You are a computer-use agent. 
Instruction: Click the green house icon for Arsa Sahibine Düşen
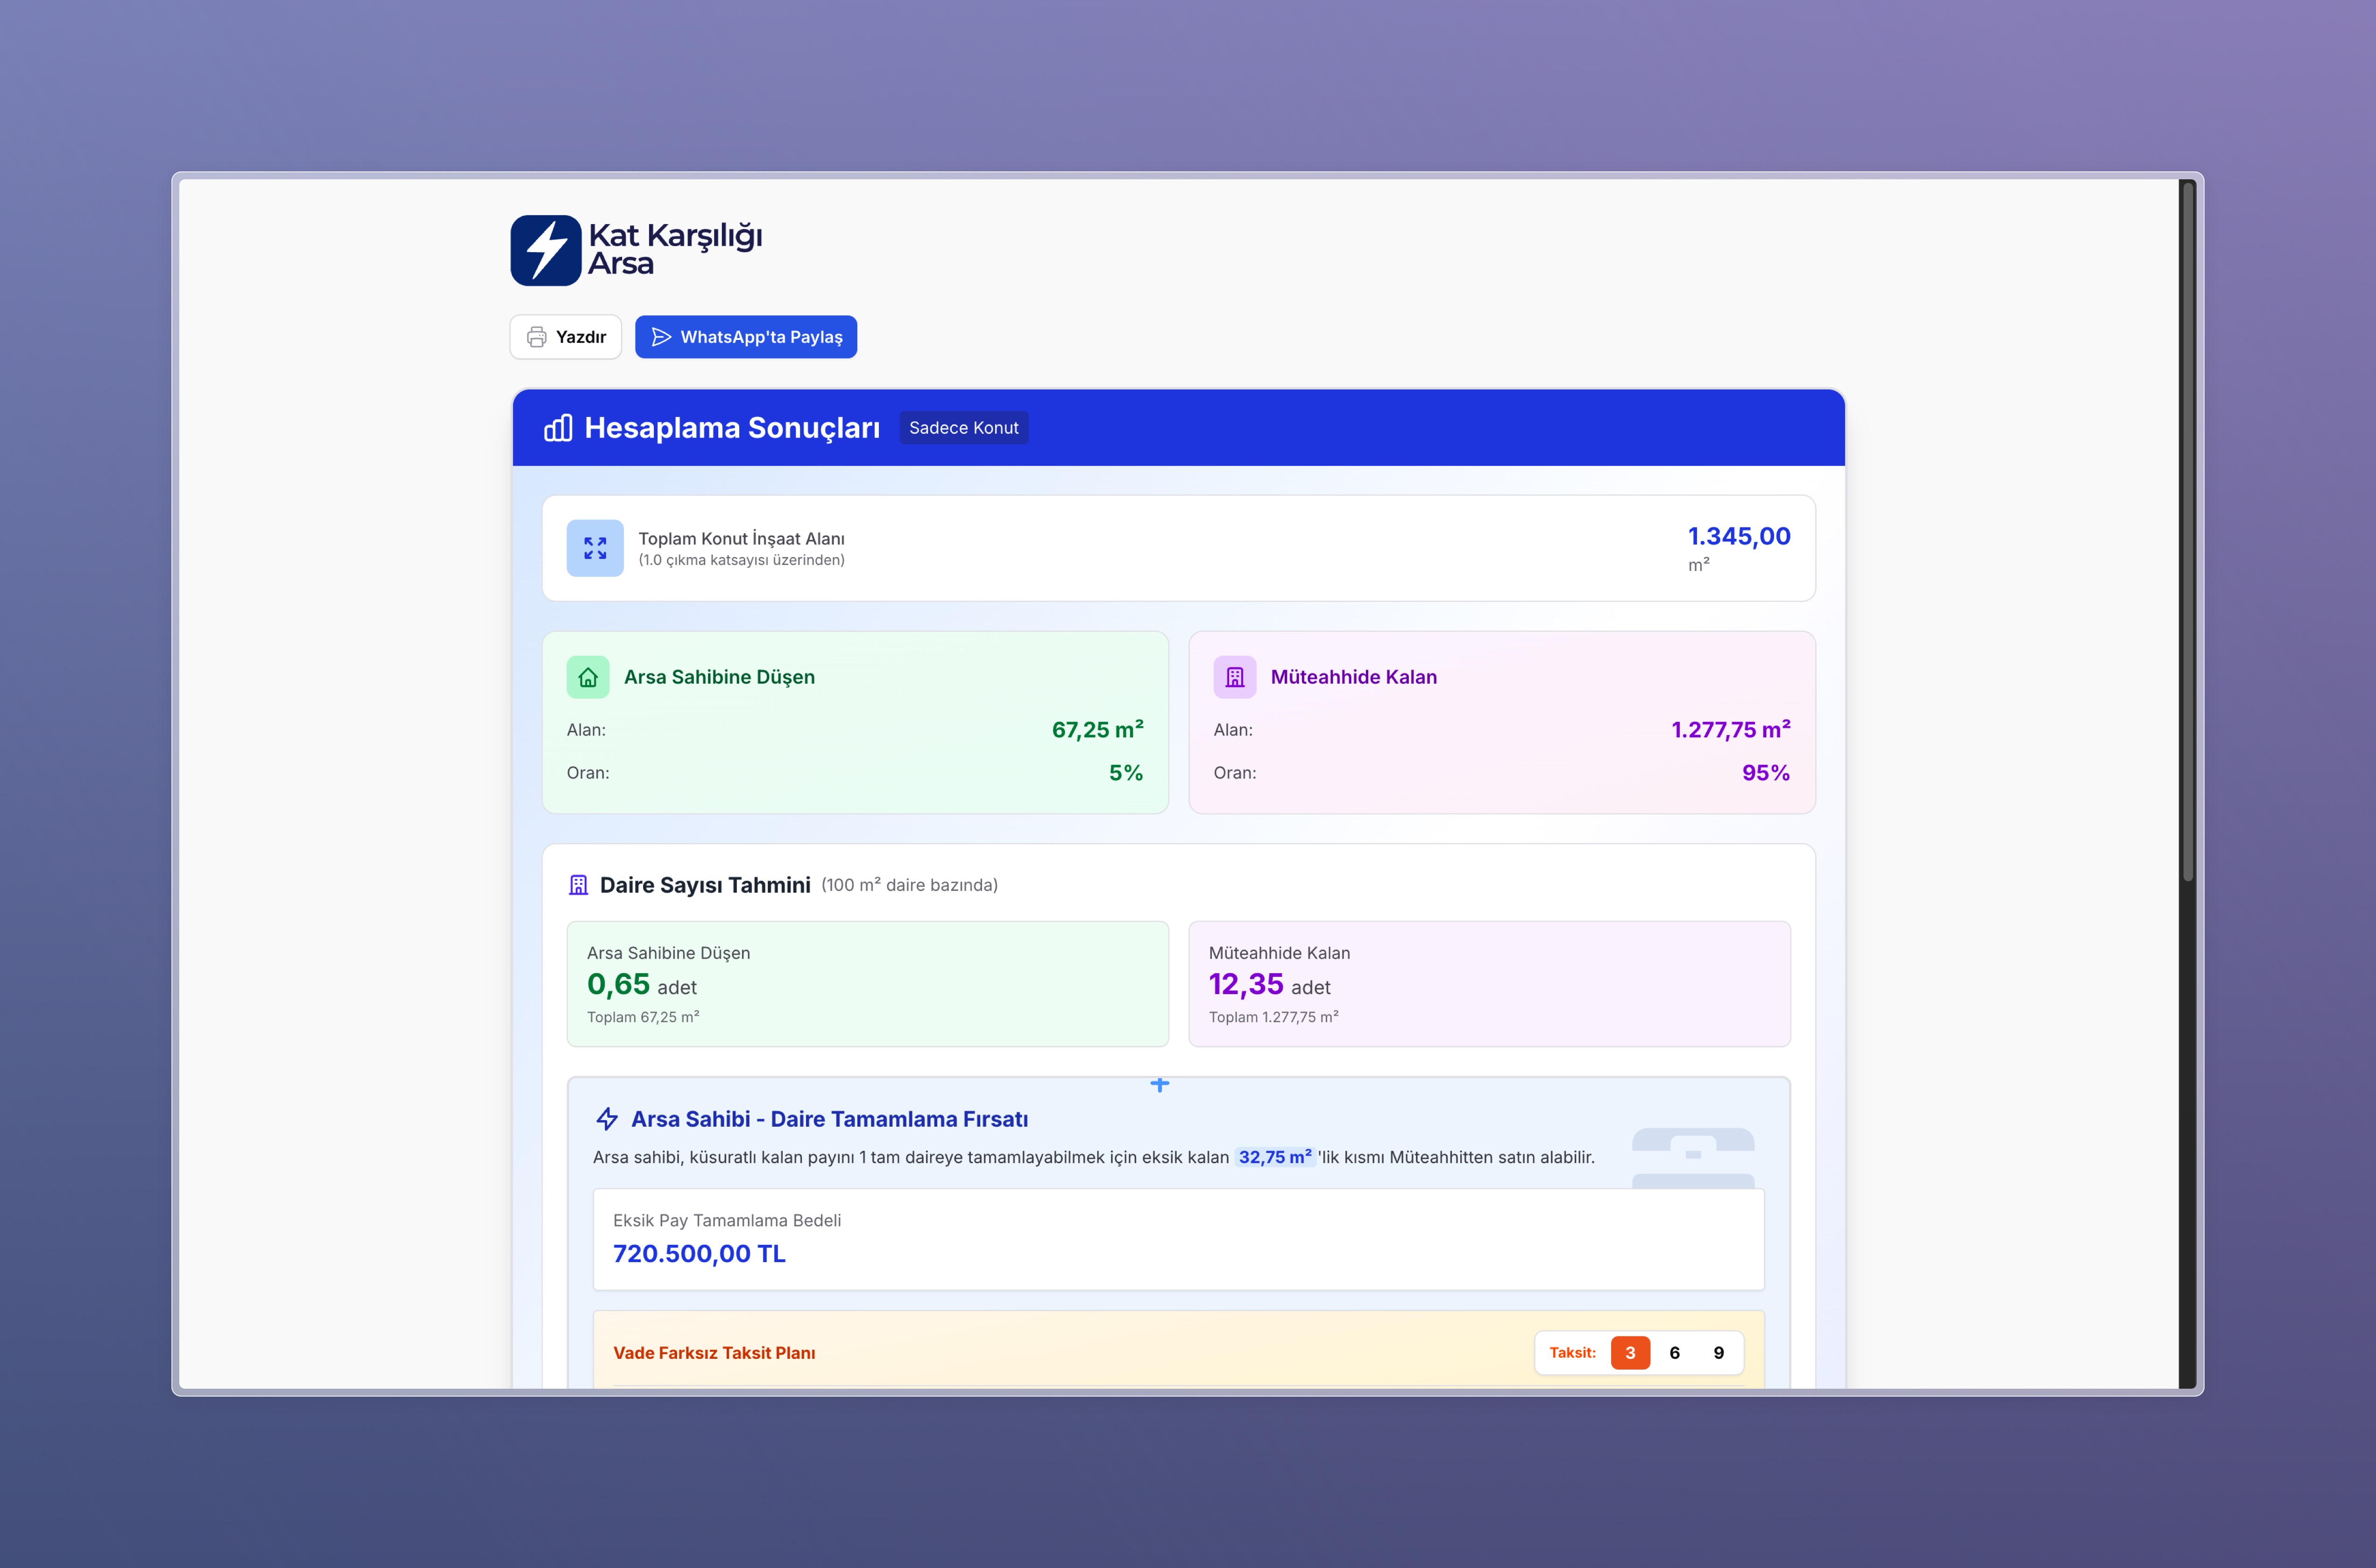pyautogui.click(x=588, y=677)
